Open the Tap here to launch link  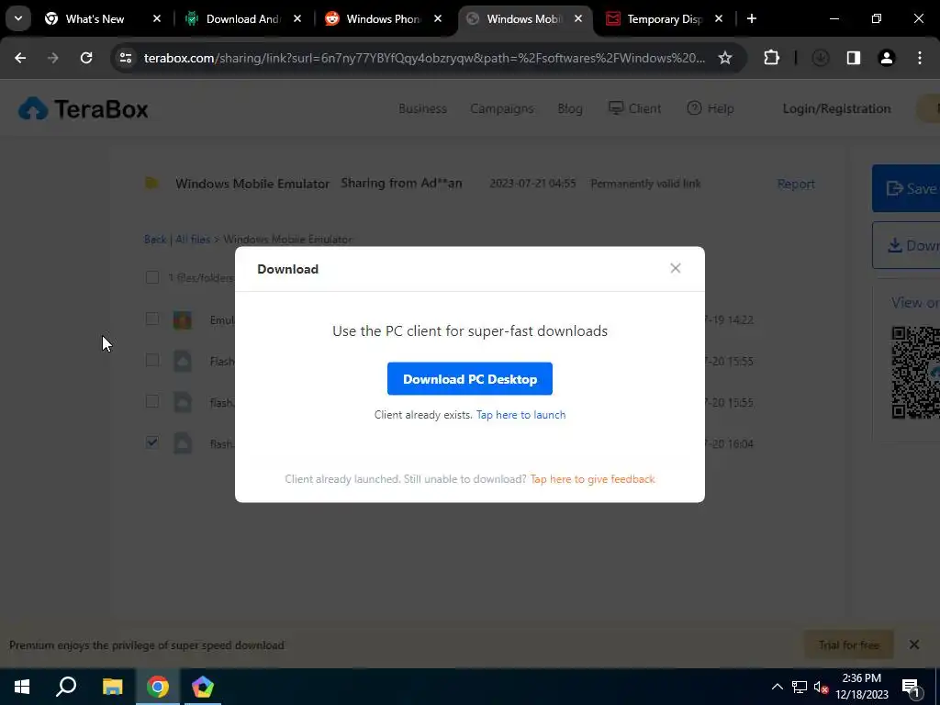[x=520, y=415]
